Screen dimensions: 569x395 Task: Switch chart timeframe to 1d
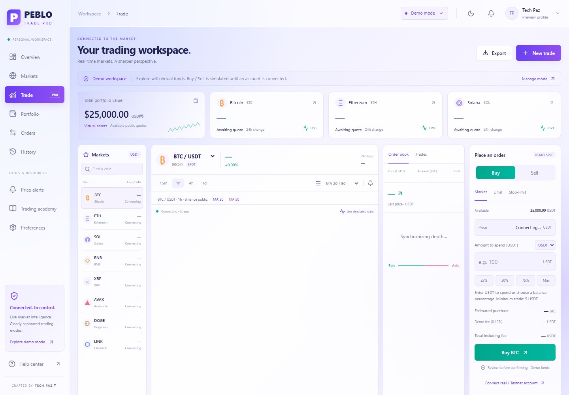[x=204, y=183]
